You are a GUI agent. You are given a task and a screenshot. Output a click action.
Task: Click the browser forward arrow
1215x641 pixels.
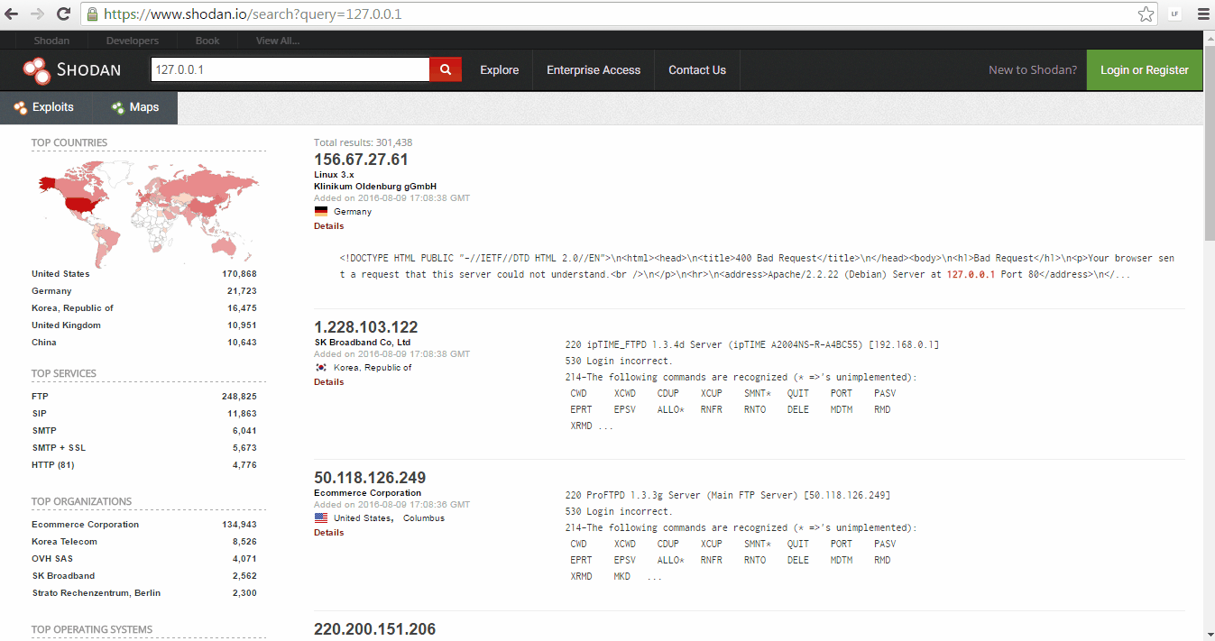37,14
